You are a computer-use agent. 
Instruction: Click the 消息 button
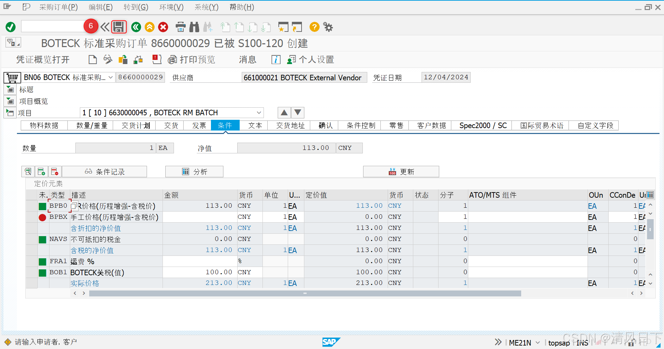tap(248, 60)
